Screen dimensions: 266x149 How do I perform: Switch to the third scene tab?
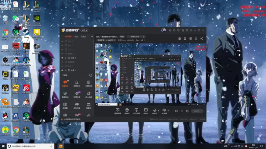pos(83,36)
